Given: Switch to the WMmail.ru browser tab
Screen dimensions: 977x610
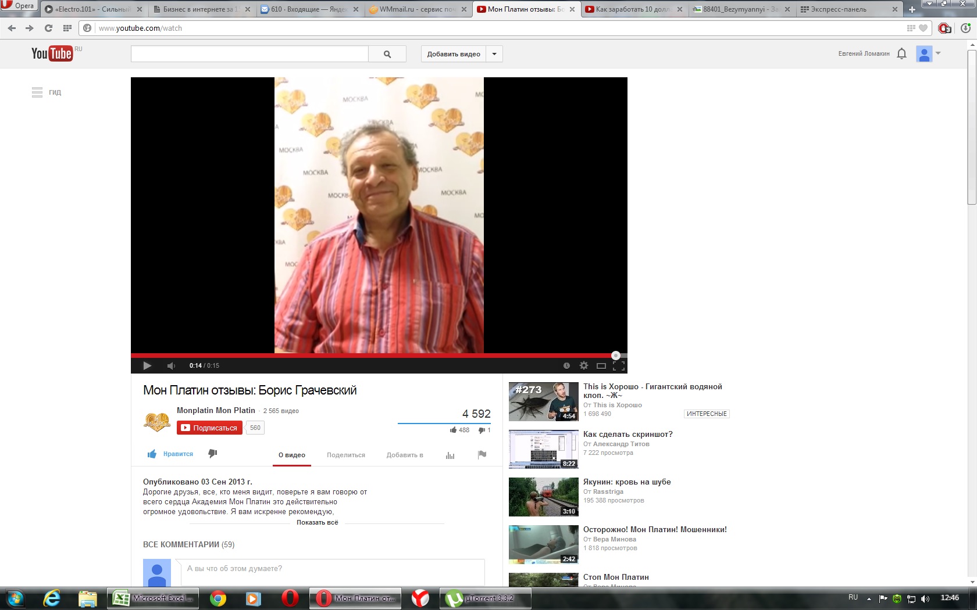Looking at the screenshot, I should (416, 9).
